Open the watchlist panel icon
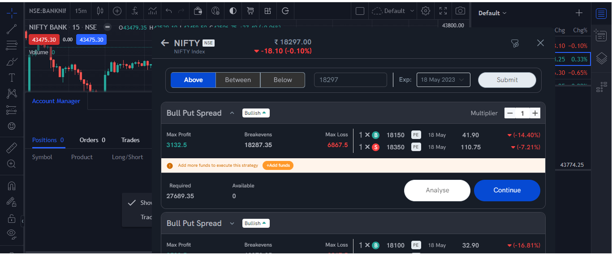 coord(601,13)
